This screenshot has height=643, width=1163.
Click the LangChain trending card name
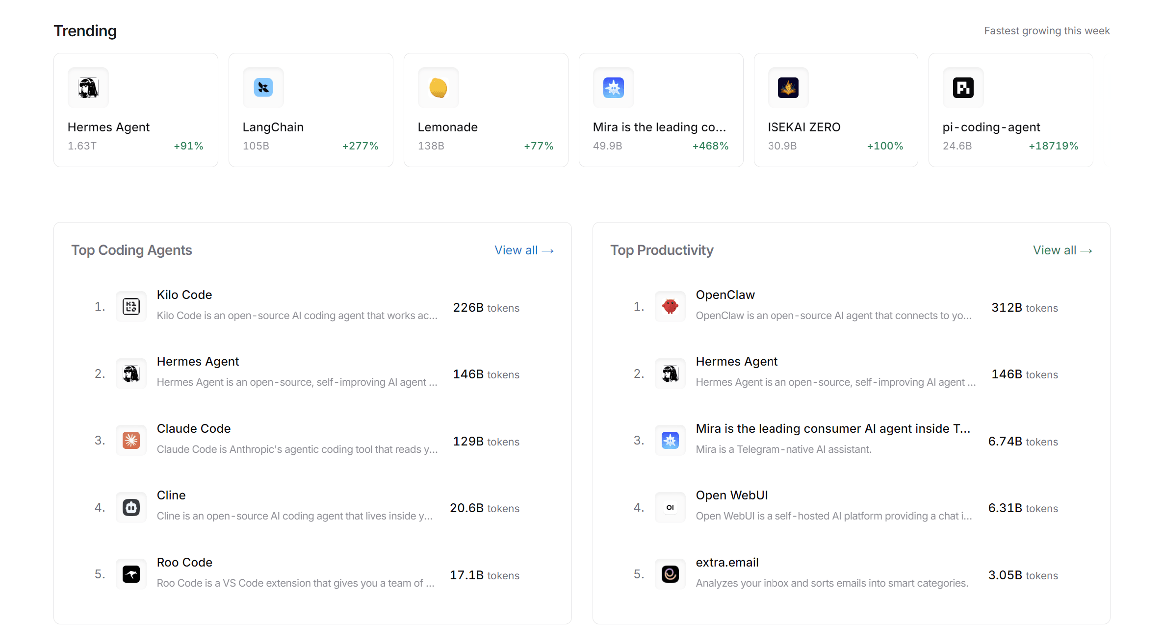273,127
